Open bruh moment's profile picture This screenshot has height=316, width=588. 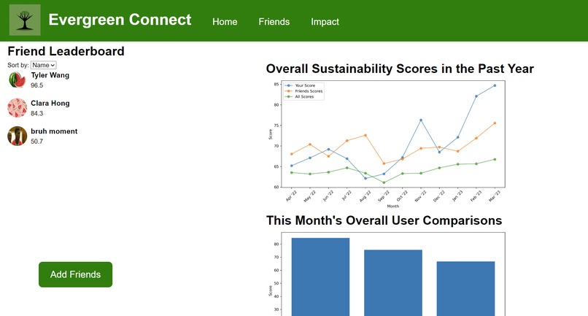click(x=18, y=136)
